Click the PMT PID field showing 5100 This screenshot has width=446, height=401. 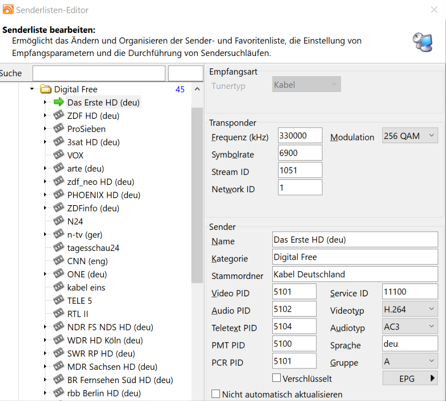(294, 343)
